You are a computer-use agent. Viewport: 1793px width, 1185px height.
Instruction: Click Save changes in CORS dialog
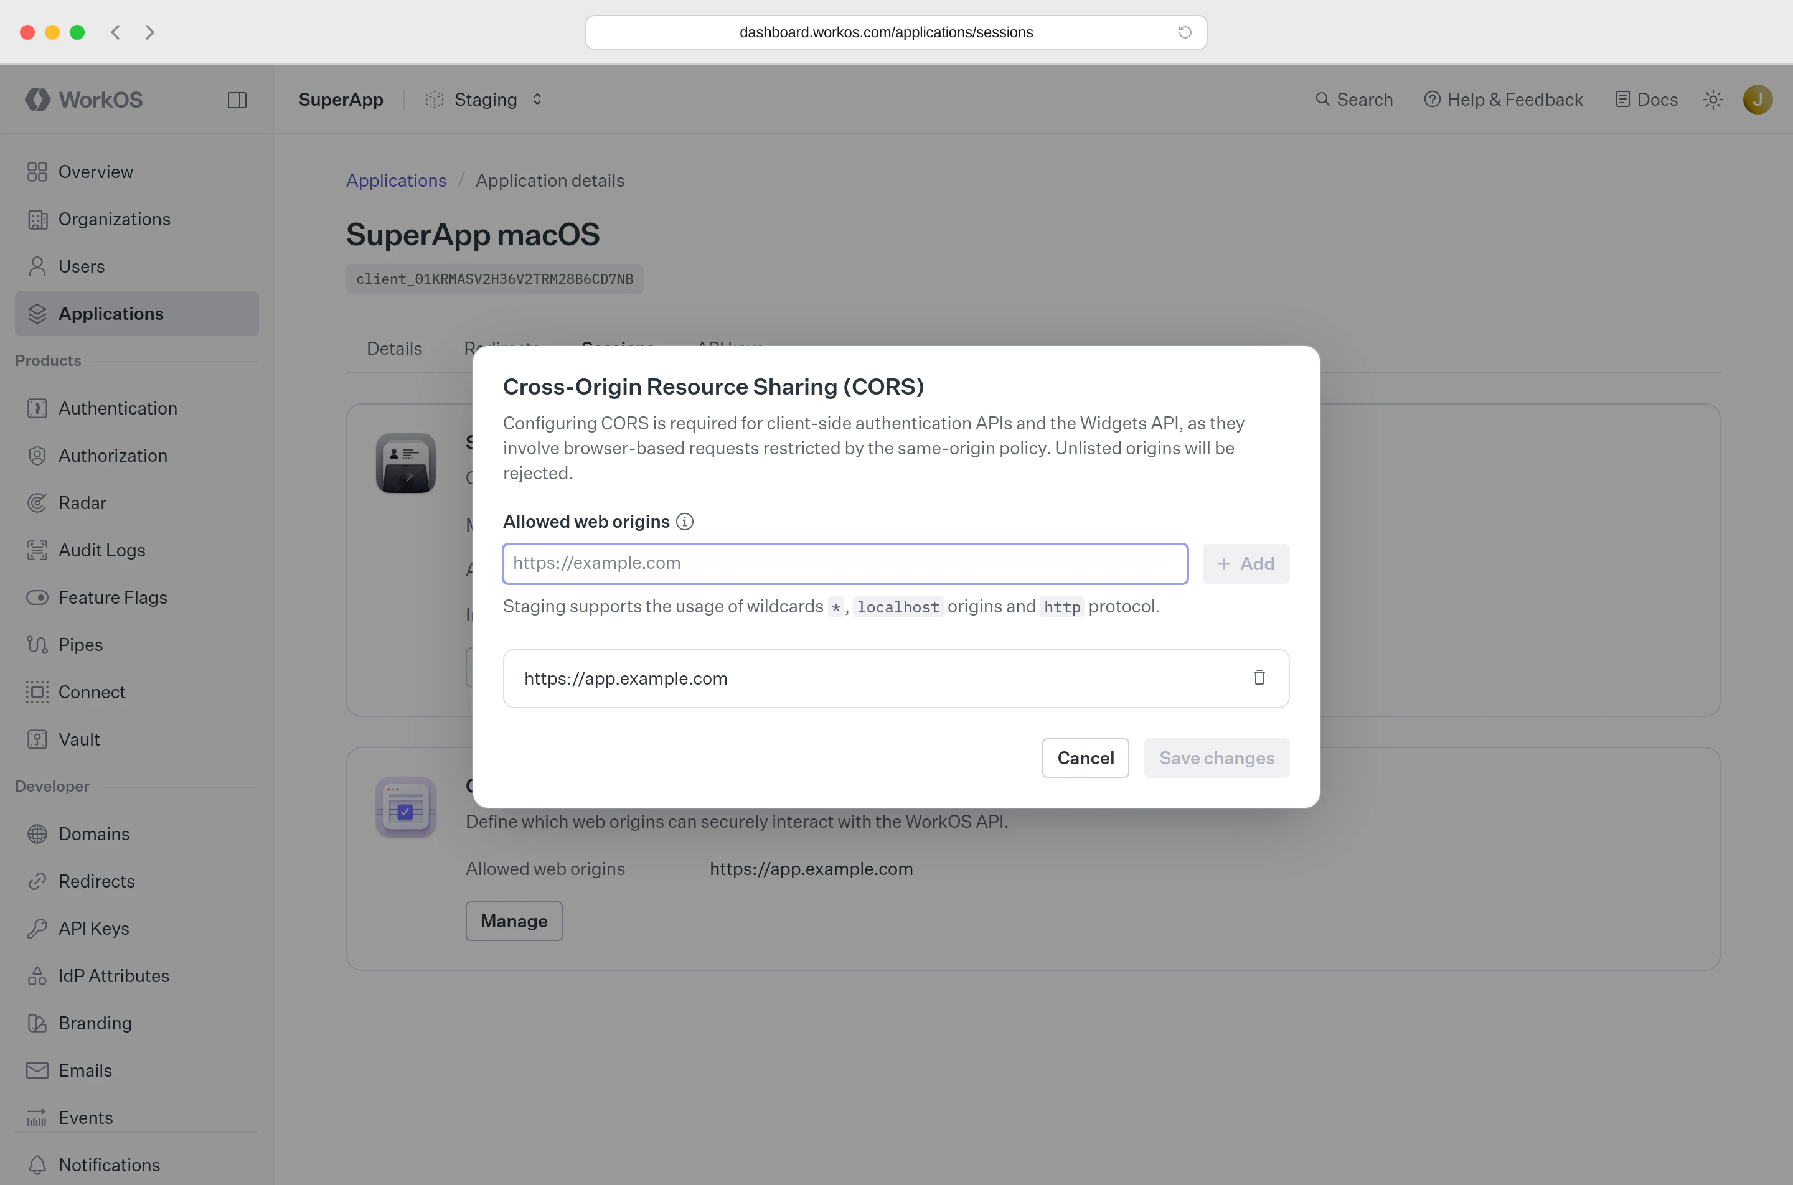point(1217,758)
